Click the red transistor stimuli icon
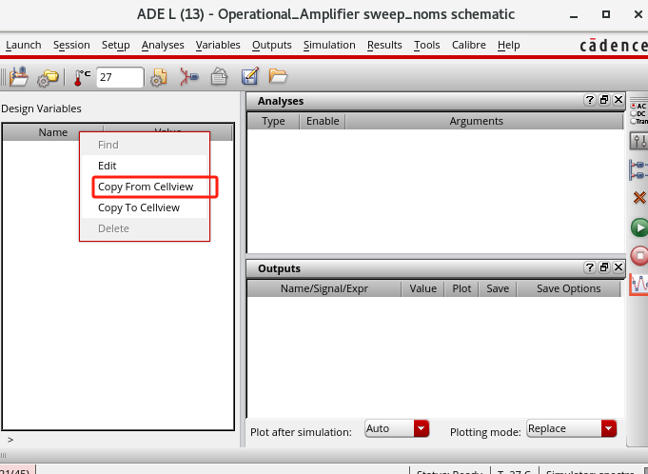 click(x=189, y=77)
